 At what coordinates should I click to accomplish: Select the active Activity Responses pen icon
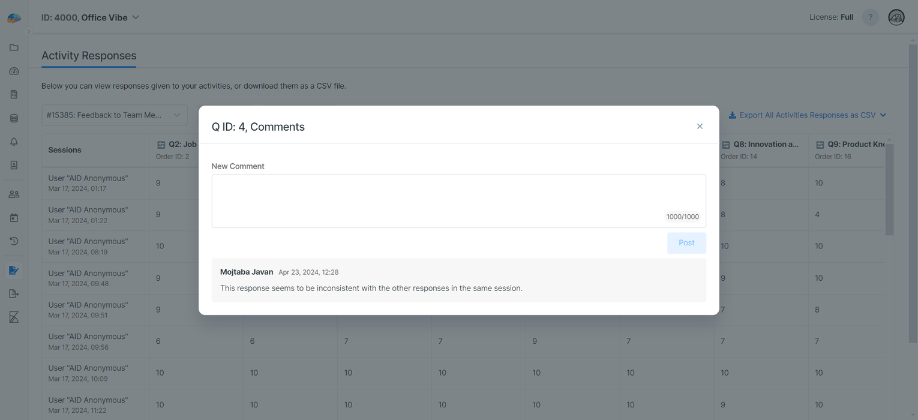click(x=14, y=269)
